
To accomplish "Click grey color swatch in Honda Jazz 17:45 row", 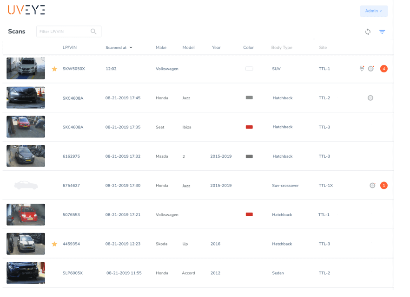I will [249, 97].
